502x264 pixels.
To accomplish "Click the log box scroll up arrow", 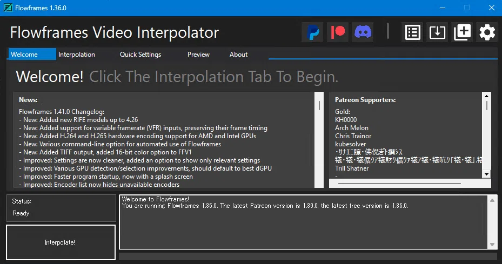I will pos(492,200).
